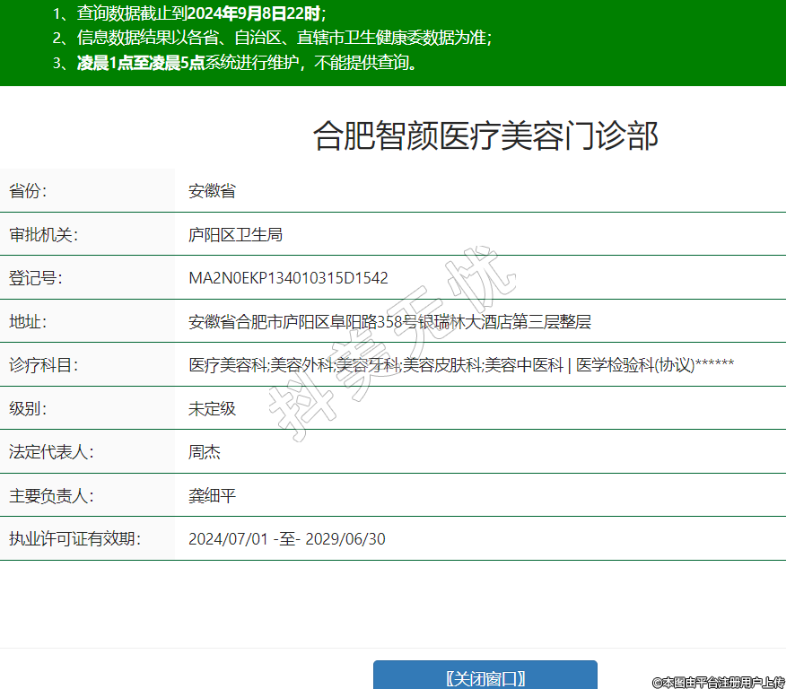The width and height of the screenshot is (786, 689).
Task: Click the license validity dates 2024/07/01 to 2029/06/30
Action: (x=286, y=539)
